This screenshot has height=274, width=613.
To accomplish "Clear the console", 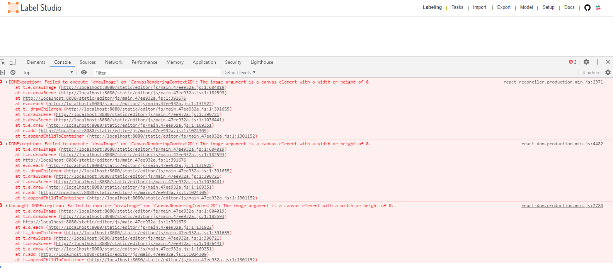I will point(13,72).
